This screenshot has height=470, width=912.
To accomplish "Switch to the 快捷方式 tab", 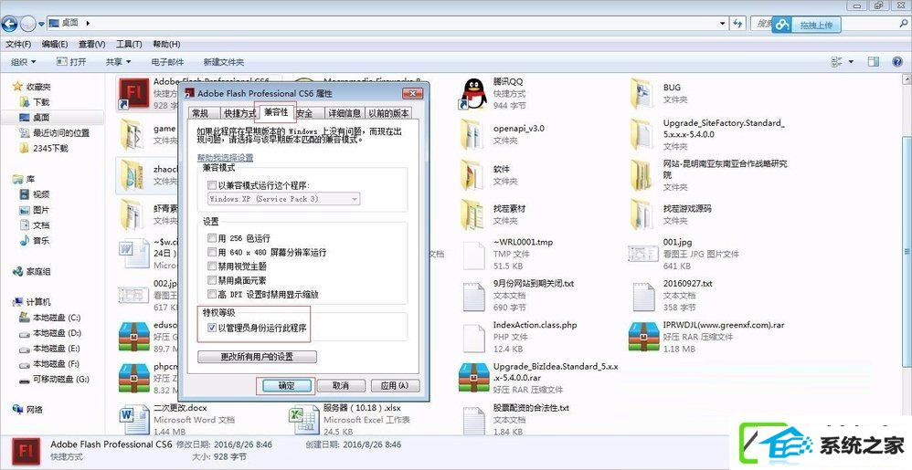I will pos(239,113).
